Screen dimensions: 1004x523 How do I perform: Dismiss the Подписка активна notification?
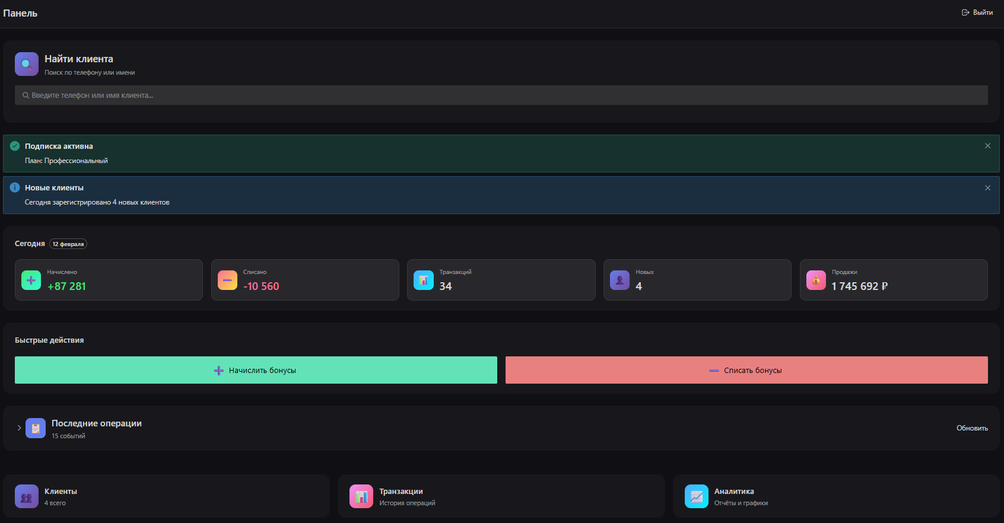point(987,146)
